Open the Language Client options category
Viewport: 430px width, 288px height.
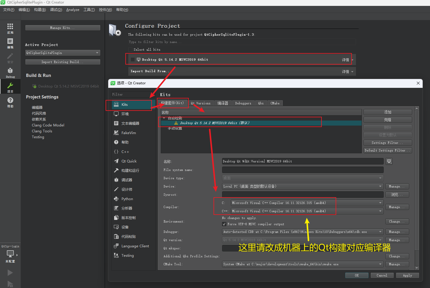[134, 246]
